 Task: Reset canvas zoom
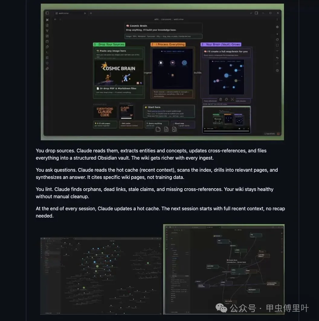(x=277, y=40)
